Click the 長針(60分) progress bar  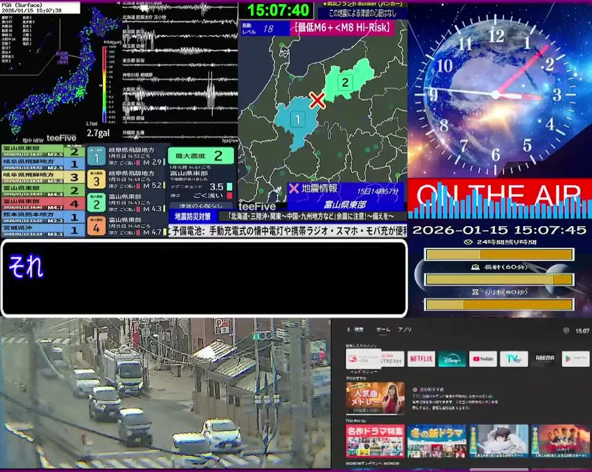point(499,279)
